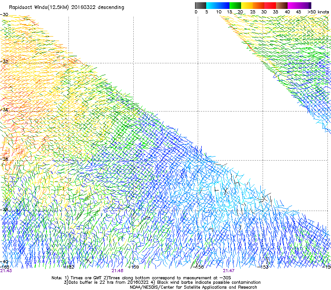Click the '-162' longitude axis label
This screenshot has width=331, height=290.
[x=69, y=267]
